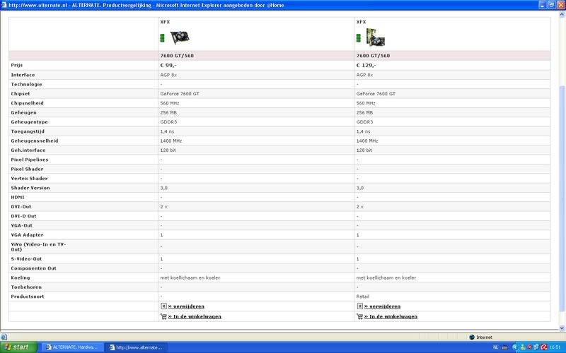Click the 'Geheugensnelheid' row label
The height and width of the screenshot is (353, 566).
point(34,140)
